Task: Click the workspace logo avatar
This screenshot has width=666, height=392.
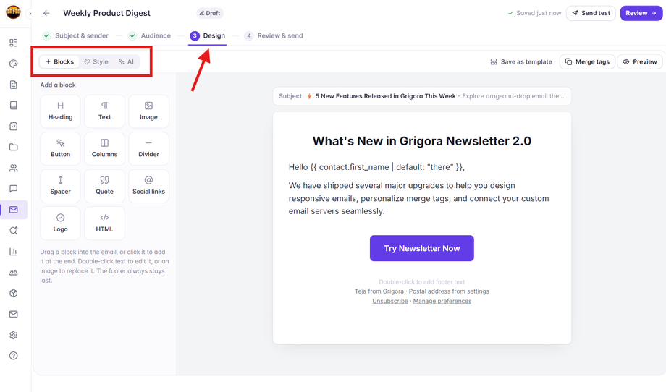Action: pyautogui.click(x=13, y=12)
